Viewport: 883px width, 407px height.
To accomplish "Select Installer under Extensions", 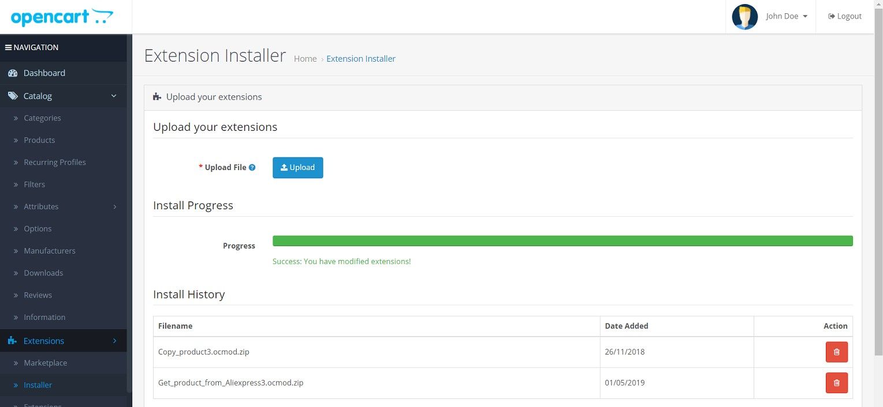I will coord(64,385).
